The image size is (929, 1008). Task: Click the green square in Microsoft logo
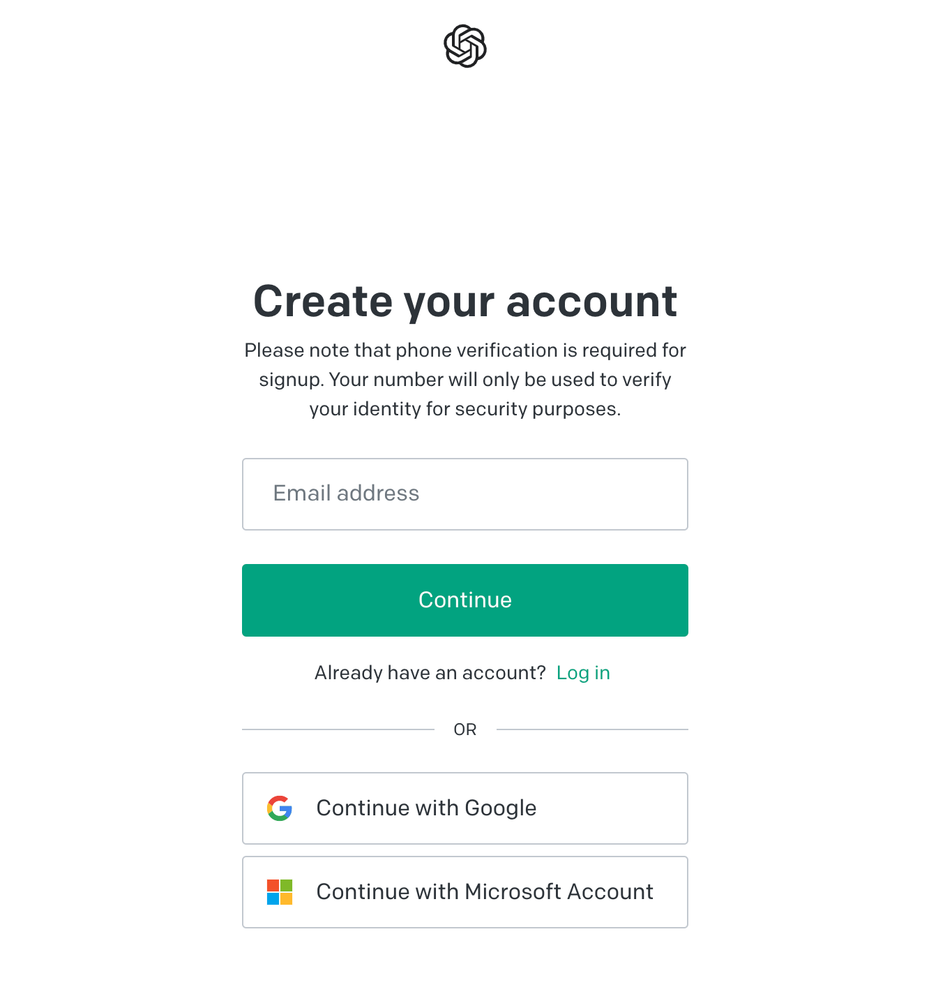pyautogui.click(x=287, y=885)
